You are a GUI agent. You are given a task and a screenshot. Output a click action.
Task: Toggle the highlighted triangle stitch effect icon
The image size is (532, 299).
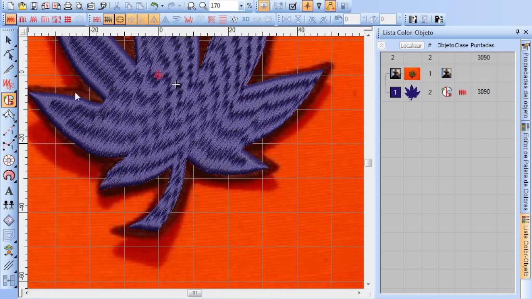(154, 19)
